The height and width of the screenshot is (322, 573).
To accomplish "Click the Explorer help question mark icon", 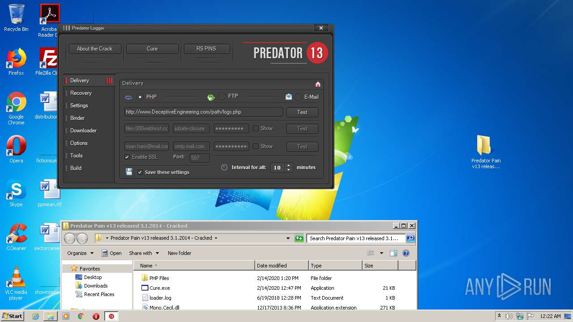I will point(406,253).
